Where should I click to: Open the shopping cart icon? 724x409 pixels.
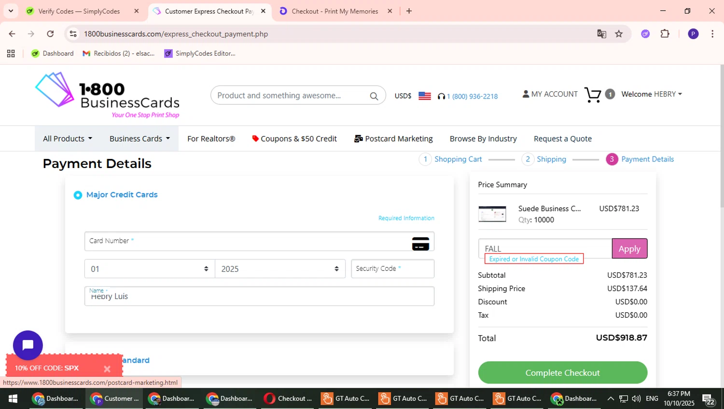point(593,95)
